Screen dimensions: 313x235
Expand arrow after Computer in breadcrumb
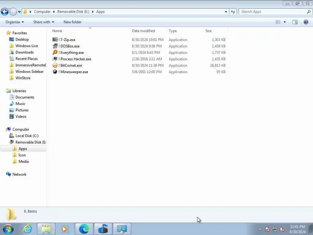click(x=54, y=12)
